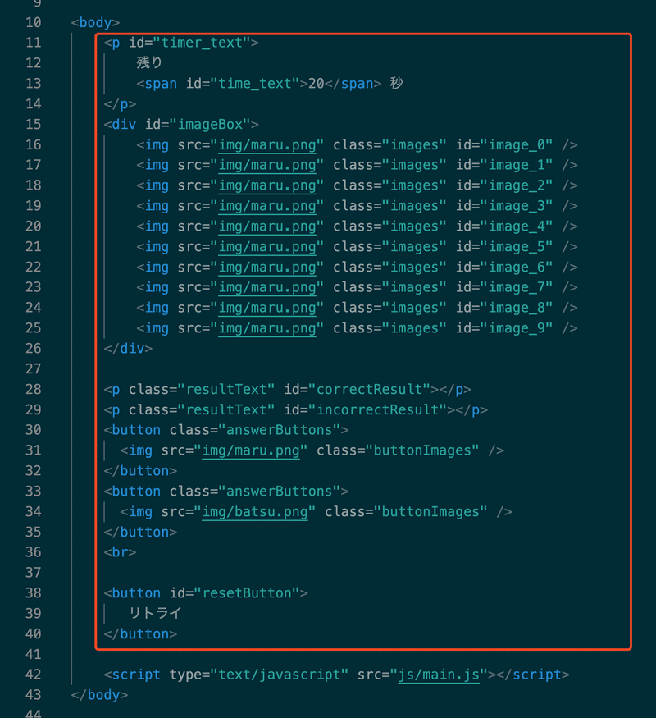The height and width of the screenshot is (718, 656).
Task: Place cursor on the opening body tag
Action: pos(95,22)
